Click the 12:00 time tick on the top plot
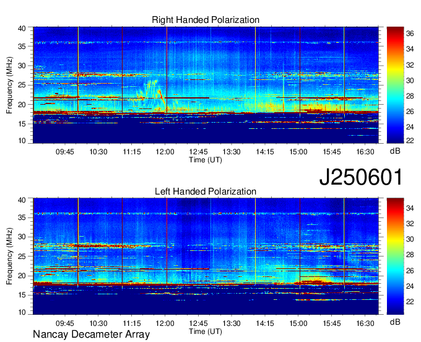 click(165, 152)
